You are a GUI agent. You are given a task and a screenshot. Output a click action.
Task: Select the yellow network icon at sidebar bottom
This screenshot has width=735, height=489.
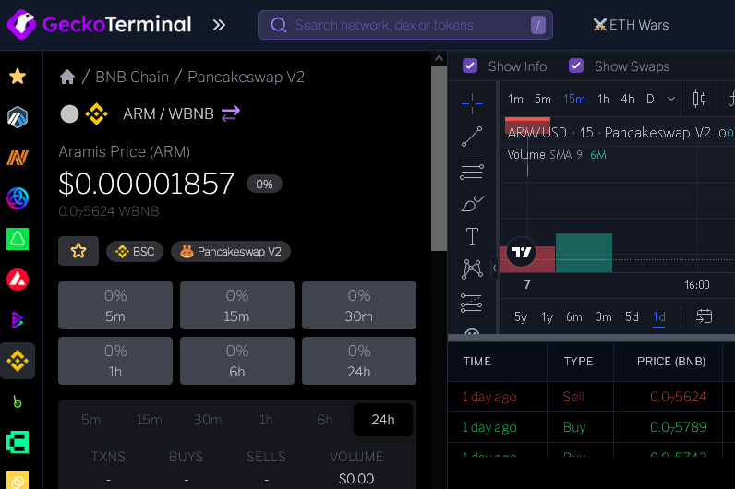pos(18,480)
